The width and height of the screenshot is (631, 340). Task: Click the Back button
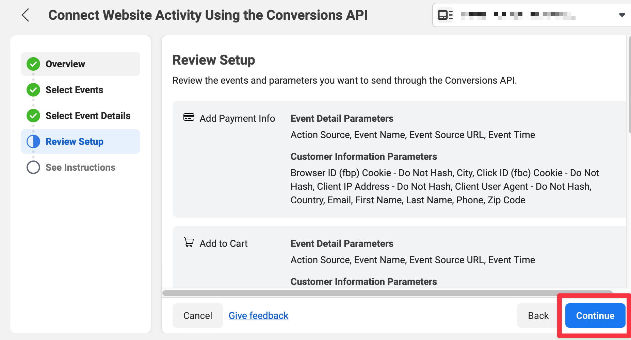click(x=538, y=316)
